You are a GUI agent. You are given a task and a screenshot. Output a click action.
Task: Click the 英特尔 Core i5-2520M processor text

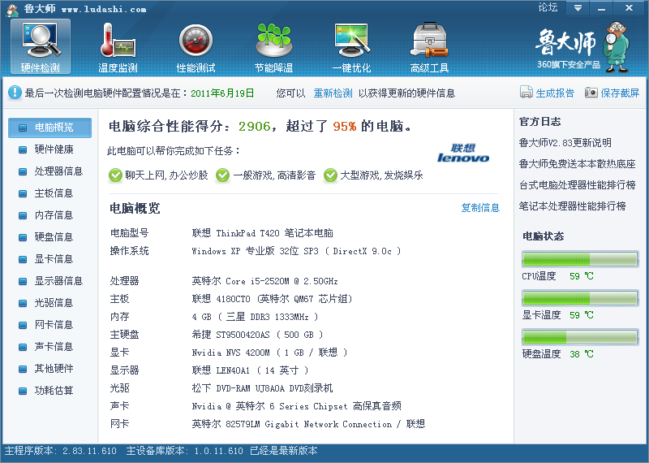coord(265,281)
